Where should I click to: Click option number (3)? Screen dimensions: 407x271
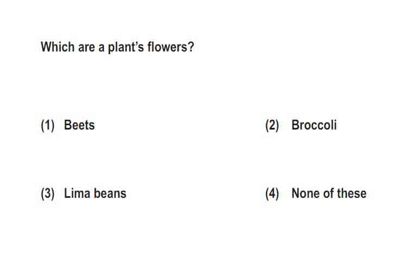[48, 194]
